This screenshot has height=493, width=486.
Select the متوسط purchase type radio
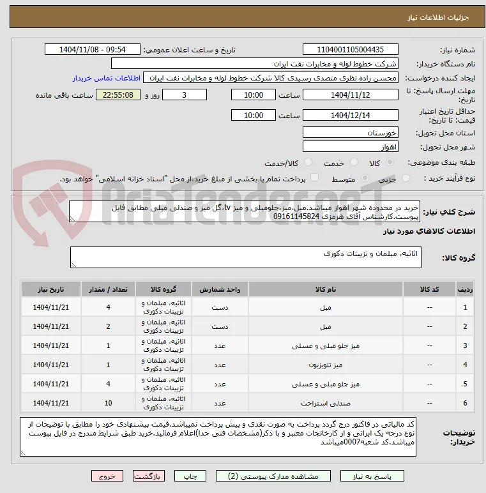coord(365,178)
